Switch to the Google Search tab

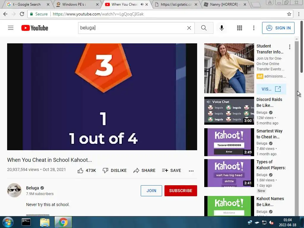(26, 4)
